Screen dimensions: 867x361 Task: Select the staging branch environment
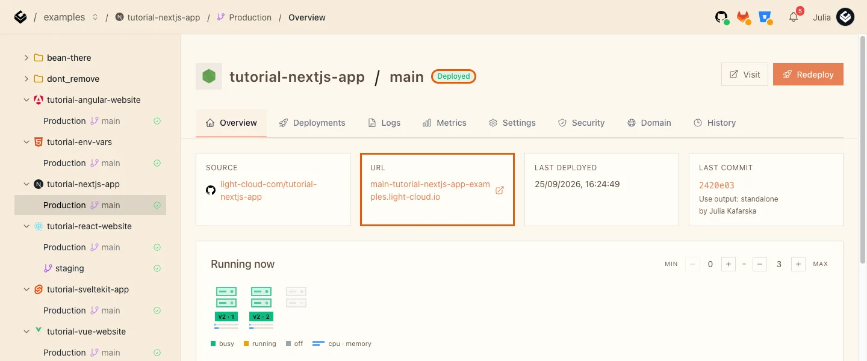[90, 268]
